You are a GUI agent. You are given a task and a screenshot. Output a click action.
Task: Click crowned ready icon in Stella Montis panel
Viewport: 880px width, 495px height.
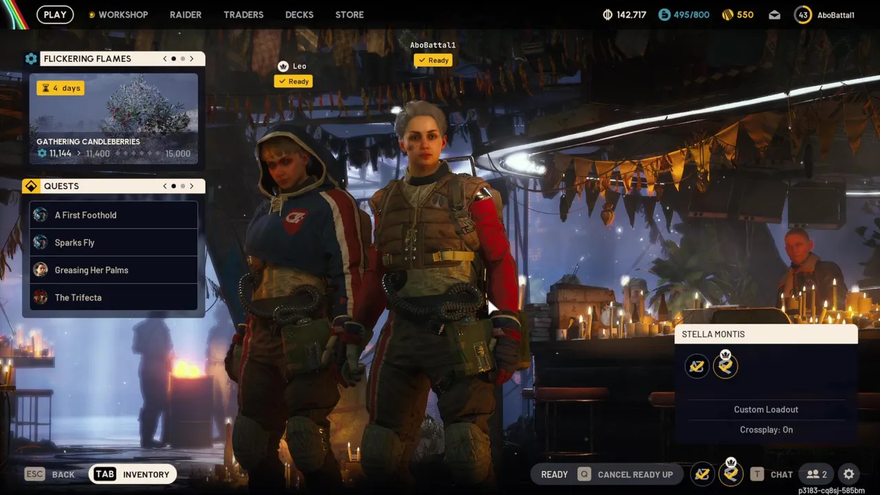pos(725,365)
